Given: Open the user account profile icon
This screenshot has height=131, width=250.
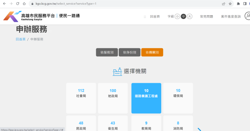Looking at the screenshot, I should 248,16.
